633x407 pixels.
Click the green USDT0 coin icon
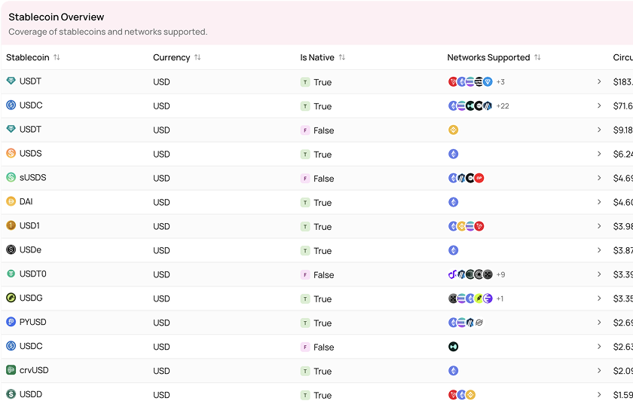click(x=11, y=274)
